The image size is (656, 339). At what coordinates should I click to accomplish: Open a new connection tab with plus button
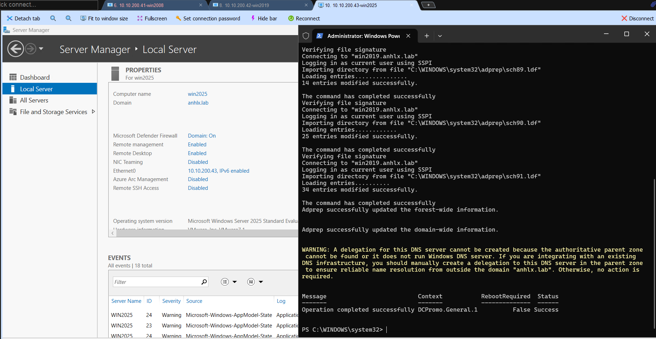(428, 5)
